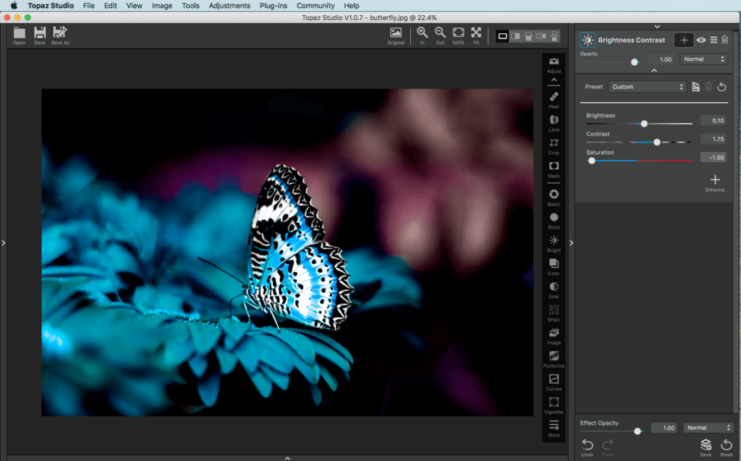Fit the image to the window
Screen dimensions: 741x461
point(476,35)
